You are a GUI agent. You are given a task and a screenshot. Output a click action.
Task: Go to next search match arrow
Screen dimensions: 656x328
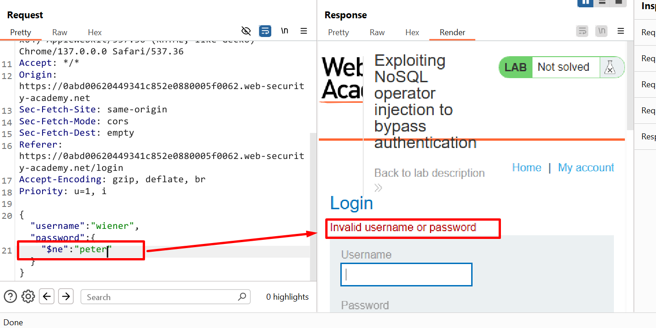coord(66,296)
